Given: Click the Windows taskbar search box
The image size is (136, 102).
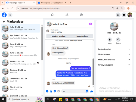Looking at the screenshot, I should pos(26,99).
